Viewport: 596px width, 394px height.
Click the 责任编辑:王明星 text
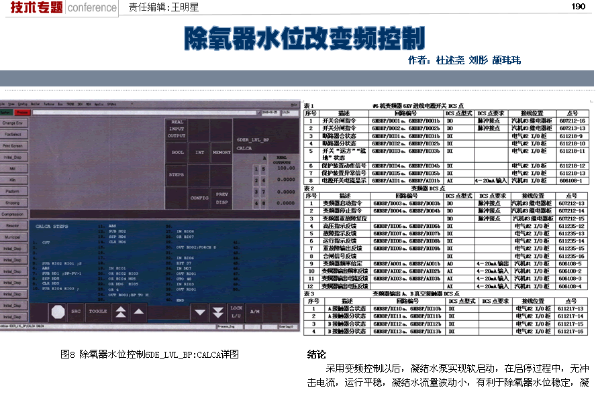click(x=164, y=7)
